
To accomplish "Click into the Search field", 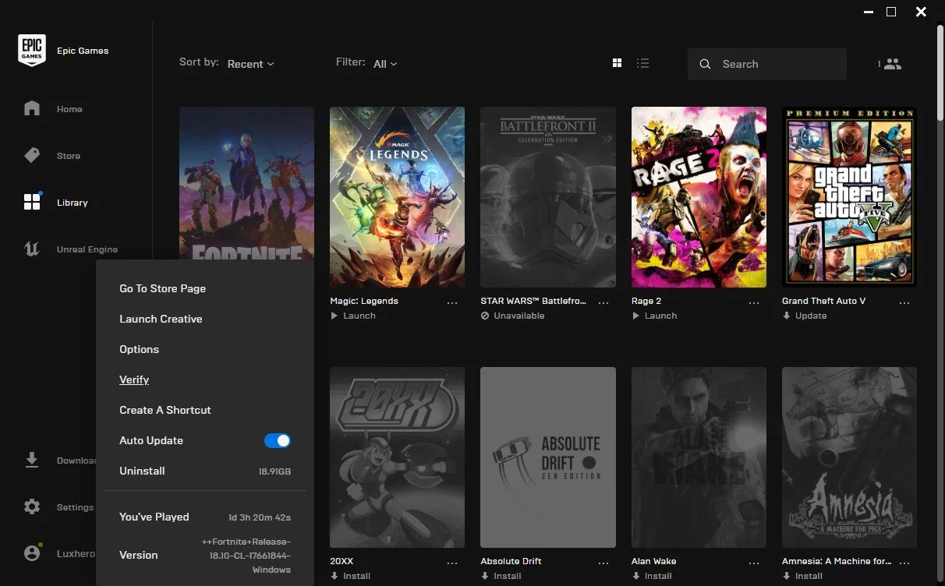I will [767, 64].
